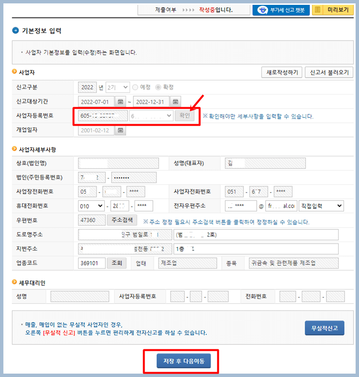Screen dimensions: 359x377
Task: Click the chatbot mascot icon
Action: (x=262, y=10)
